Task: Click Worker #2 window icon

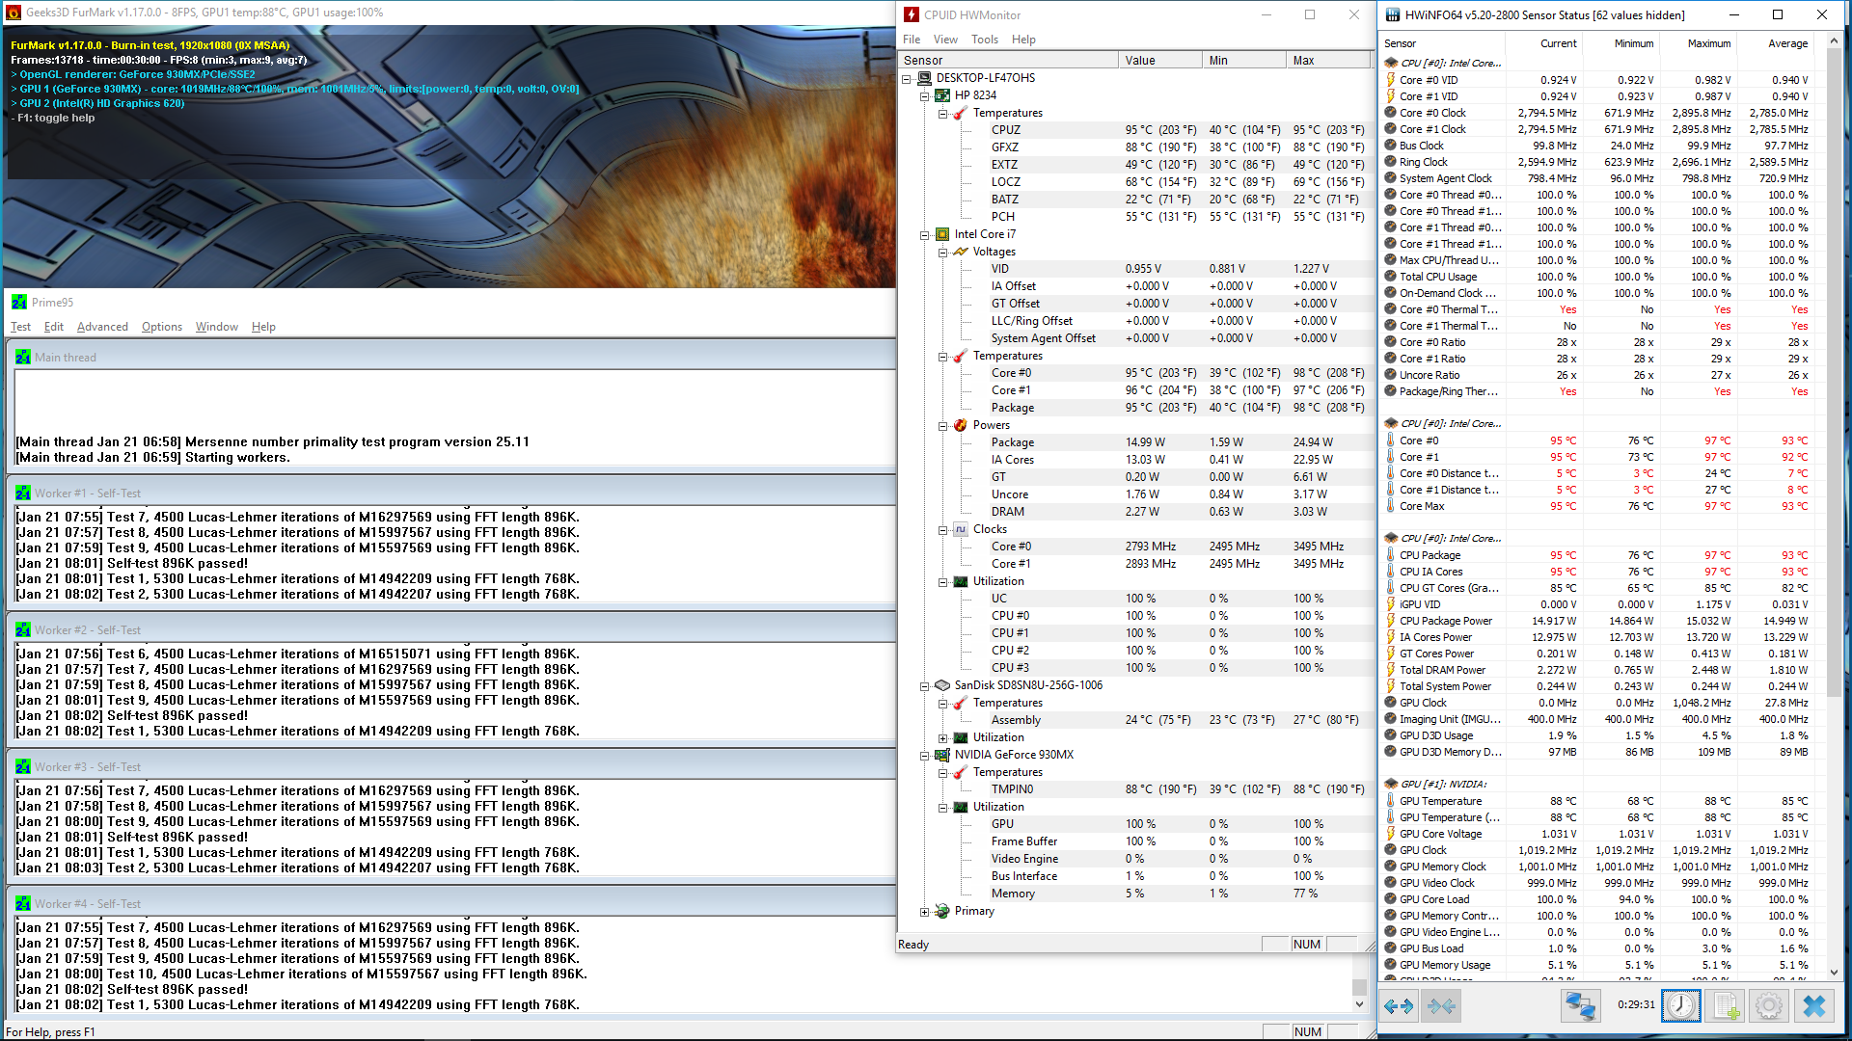Action: pyautogui.click(x=23, y=630)
